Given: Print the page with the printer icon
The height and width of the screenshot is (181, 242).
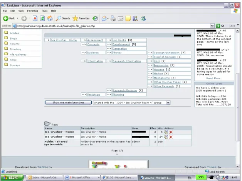Looking at the screenshot, I should pyautogui.click(x=113, y=18).
